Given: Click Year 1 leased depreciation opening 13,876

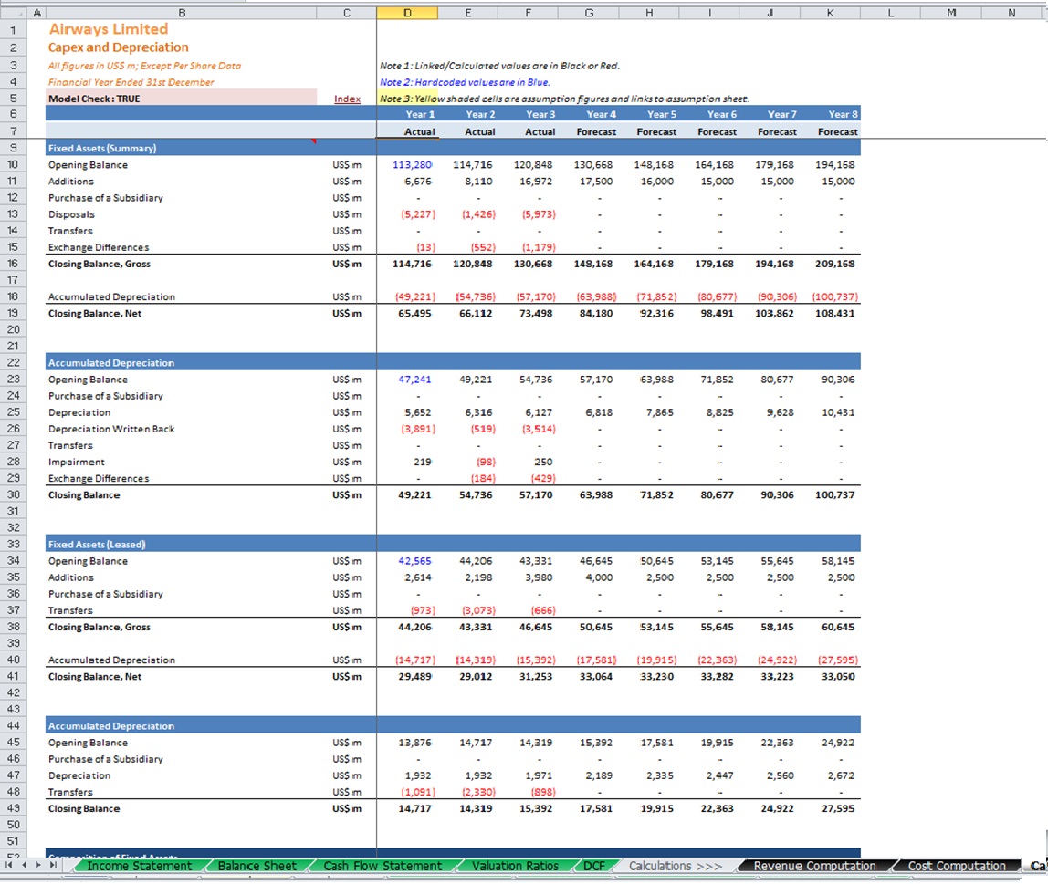Looking at the screenshot, I should pyautogui.click(x=414, y=743).
